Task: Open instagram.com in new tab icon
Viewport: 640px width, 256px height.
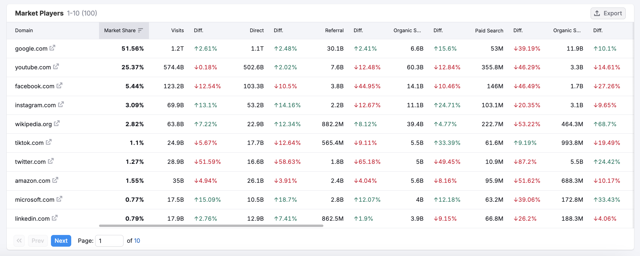Action: 61,104
